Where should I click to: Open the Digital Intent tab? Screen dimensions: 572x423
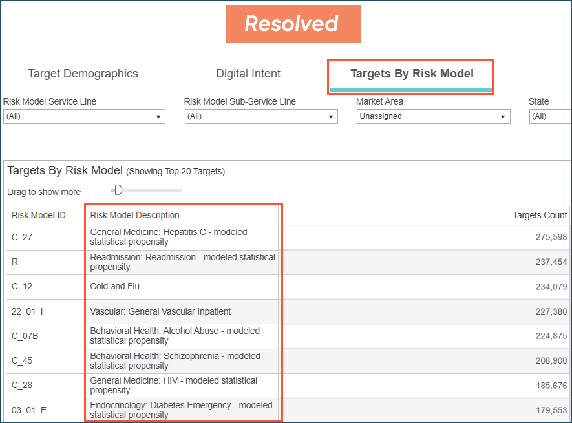[x=248, y=74]
